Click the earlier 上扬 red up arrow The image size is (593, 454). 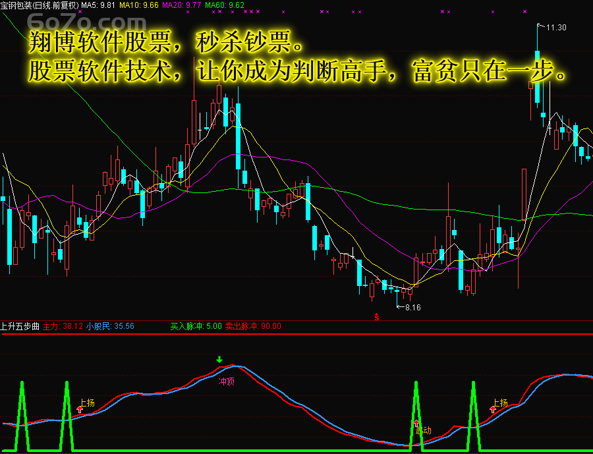pyautogui.click(x=80, y=409)
